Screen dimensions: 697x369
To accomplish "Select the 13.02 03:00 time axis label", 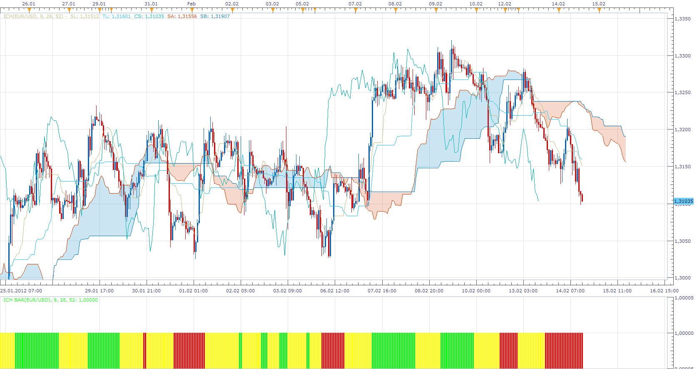I will 523,291.
